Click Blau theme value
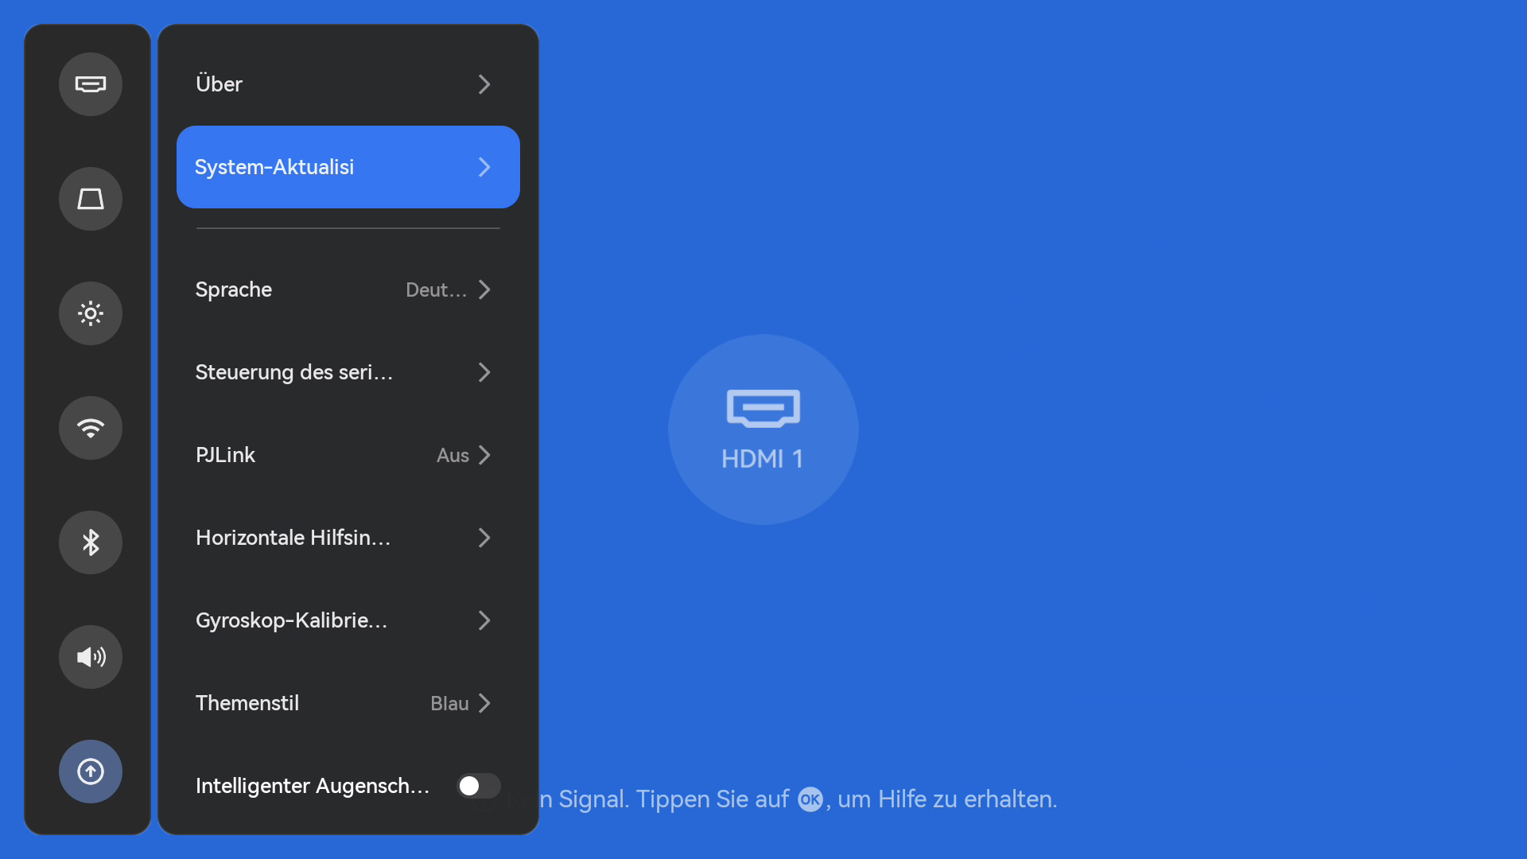Screen dimensions: 1527x859 [449, 703]
